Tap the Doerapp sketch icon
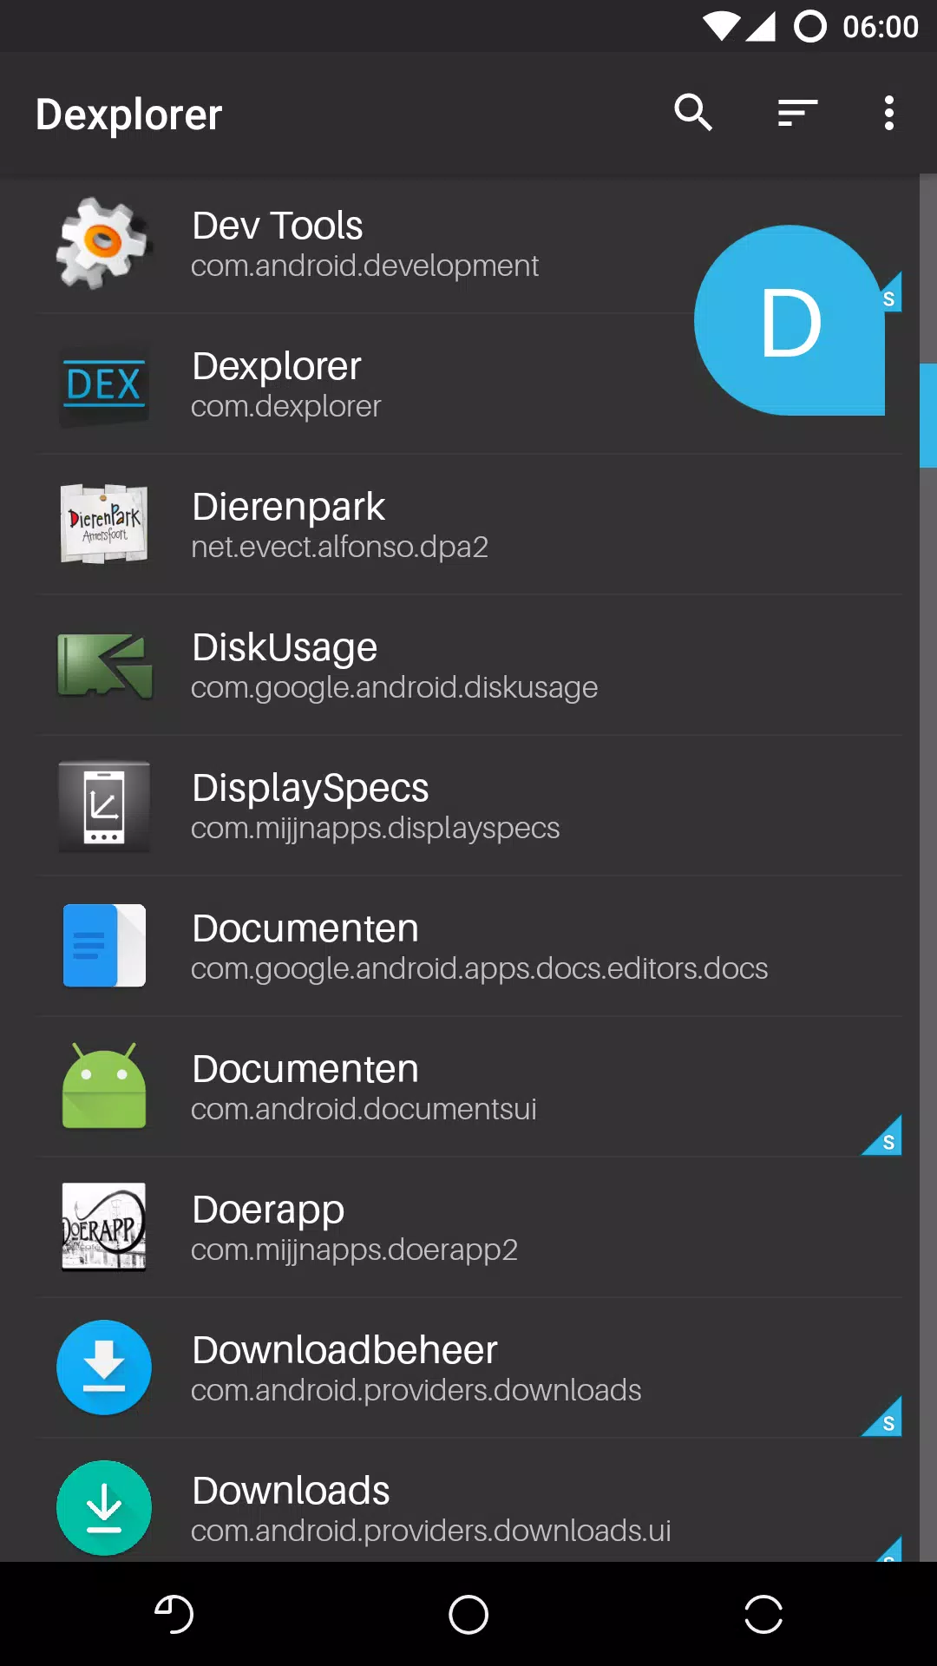Screen dimensions: 937x1666 pyautogui.click(x=104, y=1227)
